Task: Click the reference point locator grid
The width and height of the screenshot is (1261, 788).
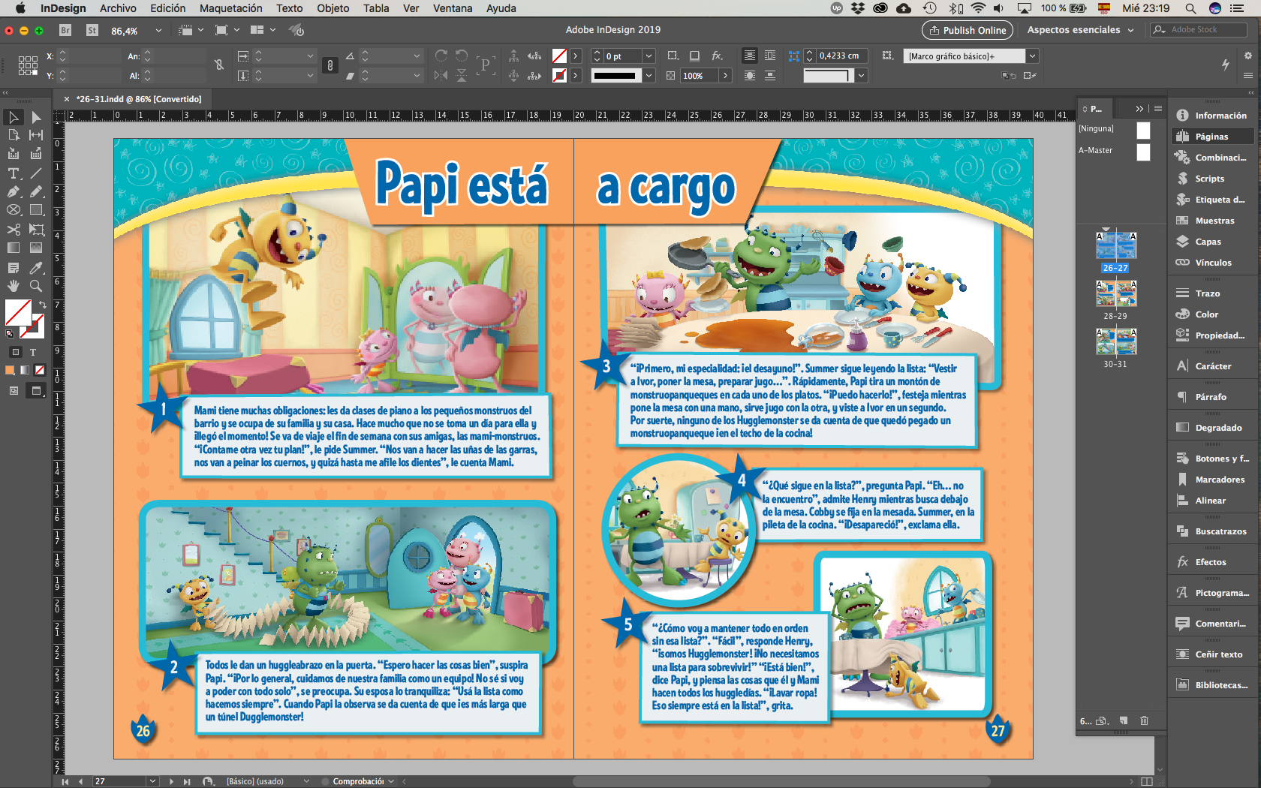Action: coord(28,65)
